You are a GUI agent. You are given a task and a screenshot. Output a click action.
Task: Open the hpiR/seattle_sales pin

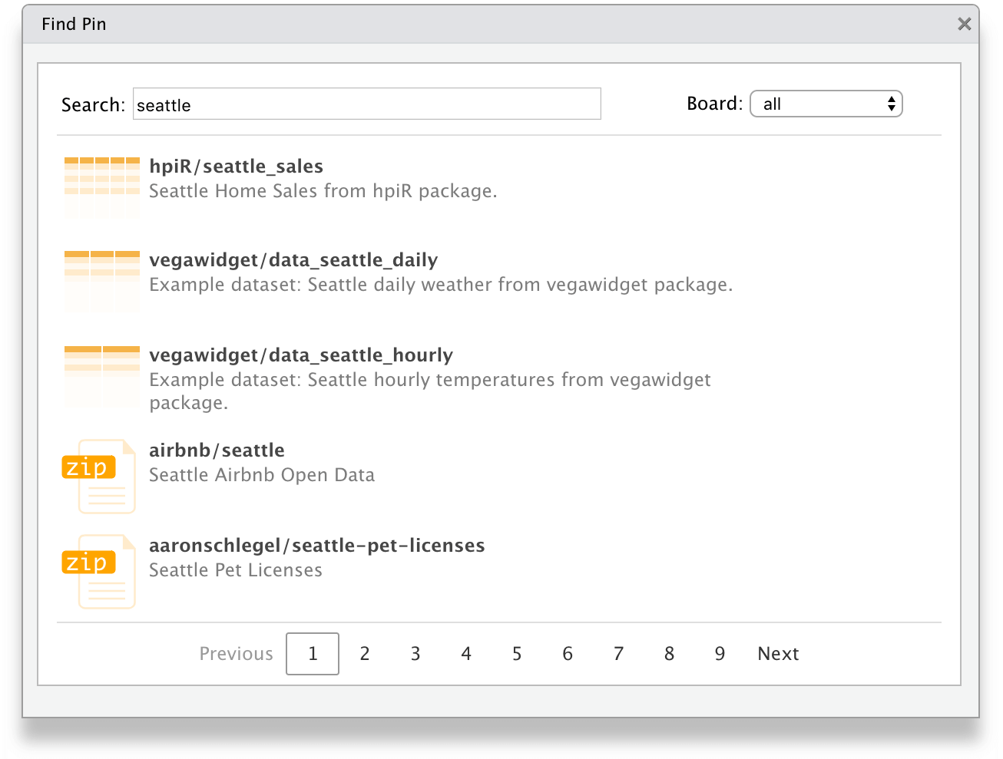click(x=236, y=167)
